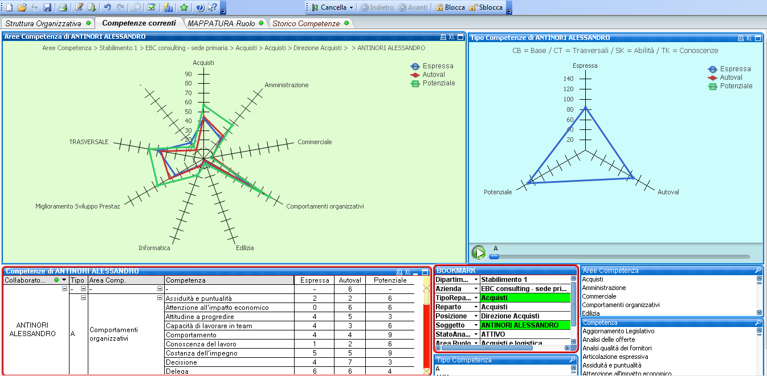Print the Tipo Competenze chart
The height and width of the screenshot is (376, 767).
point(740,38)
